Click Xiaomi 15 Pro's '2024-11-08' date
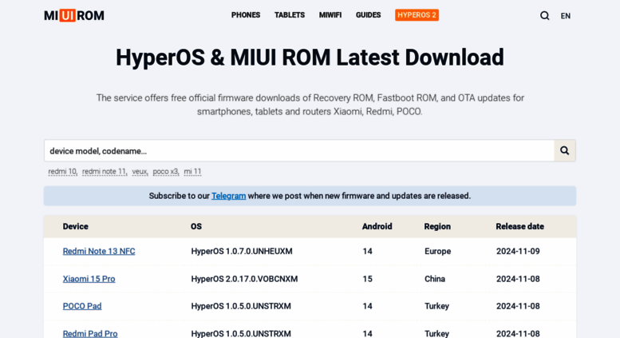Screen dimensions: 620x338 click(518, 279)
